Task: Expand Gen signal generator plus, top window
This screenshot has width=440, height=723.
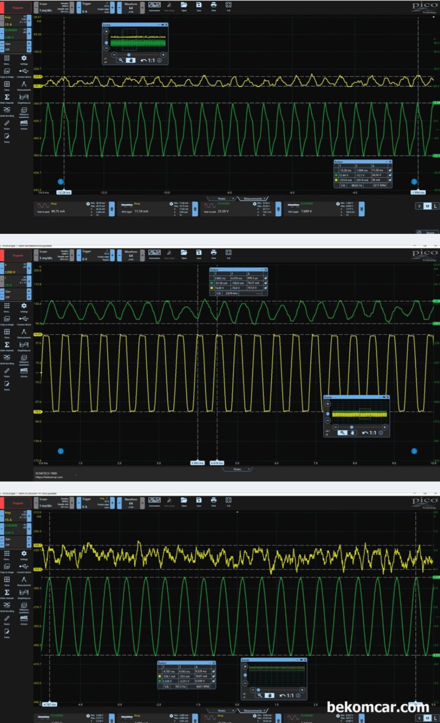Action: click(29, 44)
